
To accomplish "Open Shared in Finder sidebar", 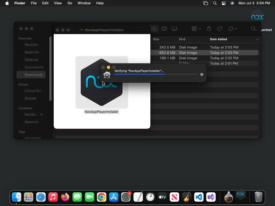I will tap(30, 98).
